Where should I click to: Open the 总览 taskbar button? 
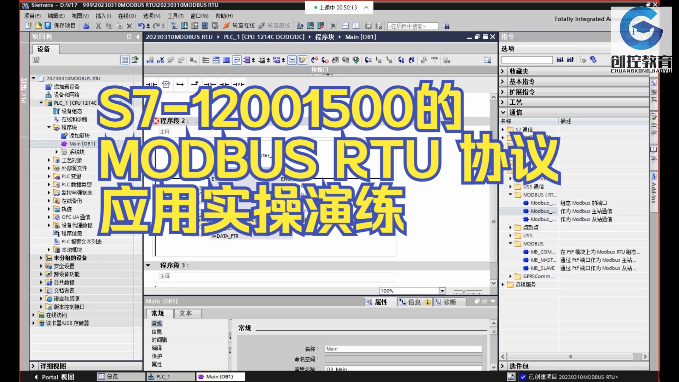tap(120, 377)
